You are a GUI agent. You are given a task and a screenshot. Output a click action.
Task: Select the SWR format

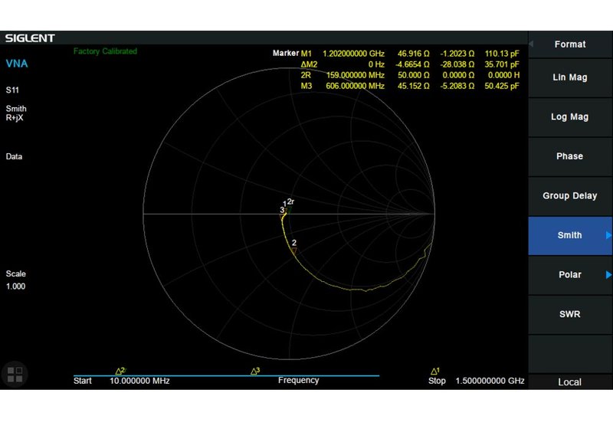tap(569, 314)
